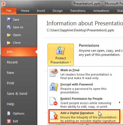
Task: Click the PowerPoint application icon in title bar
Action: pyautogui.click(x=4, y=4)
